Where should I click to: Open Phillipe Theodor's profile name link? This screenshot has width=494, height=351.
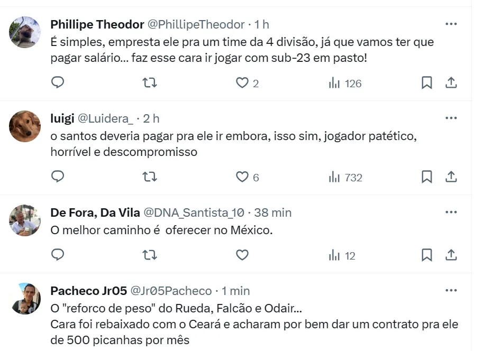(97, 24)
